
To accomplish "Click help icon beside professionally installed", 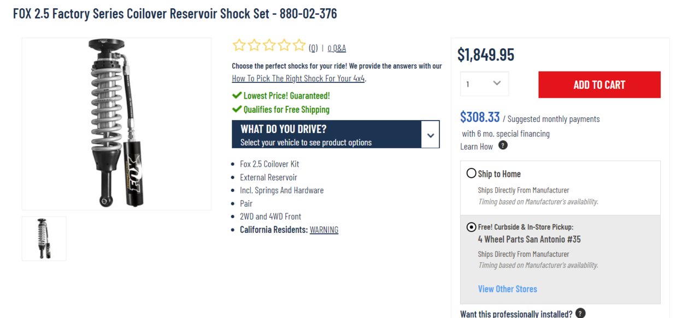I will (x=580, y=313).
